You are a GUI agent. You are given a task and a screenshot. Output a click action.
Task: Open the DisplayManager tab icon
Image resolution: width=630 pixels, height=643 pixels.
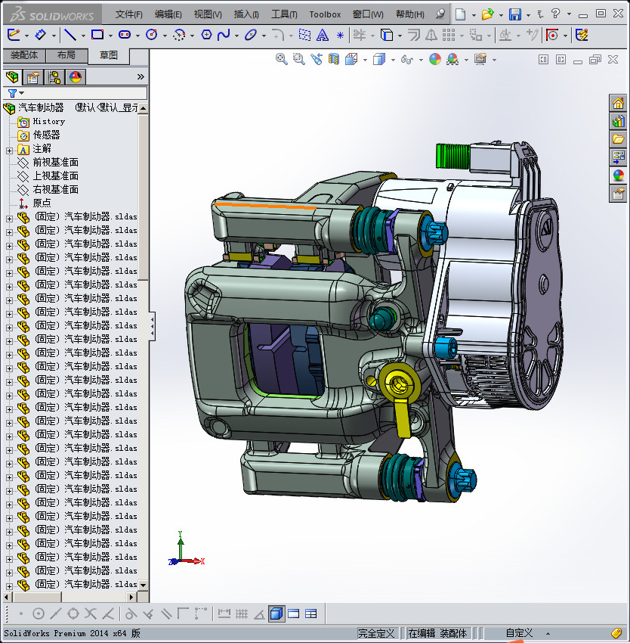coord(75,76)
